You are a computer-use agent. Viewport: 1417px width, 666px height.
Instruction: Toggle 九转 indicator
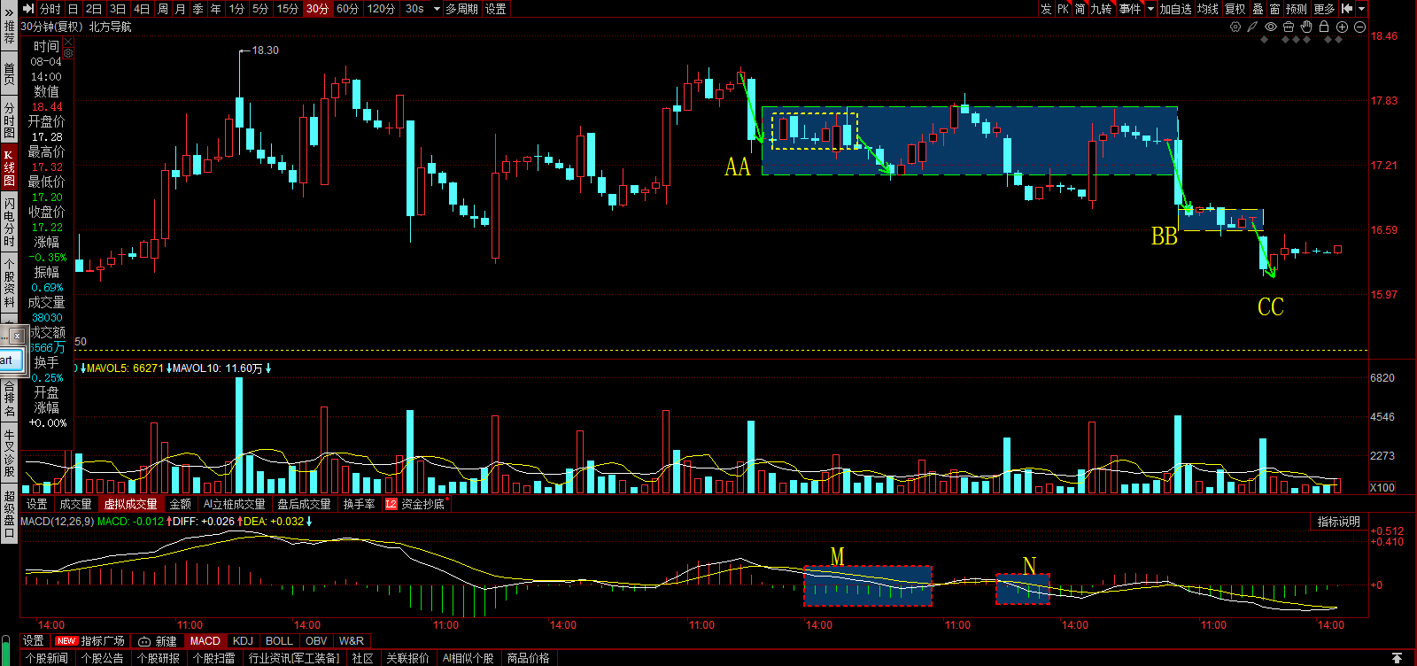1101,8
